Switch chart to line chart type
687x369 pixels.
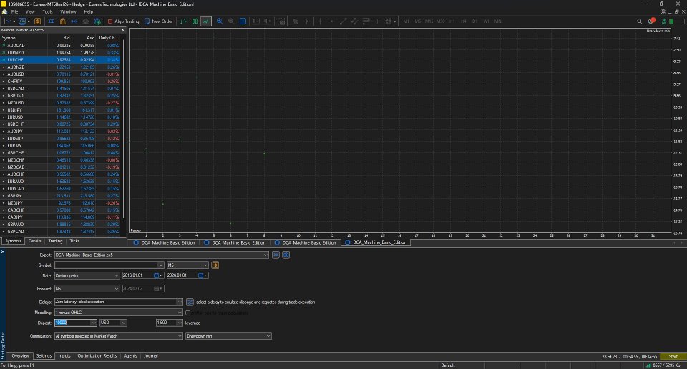click(x=206, y=21)
